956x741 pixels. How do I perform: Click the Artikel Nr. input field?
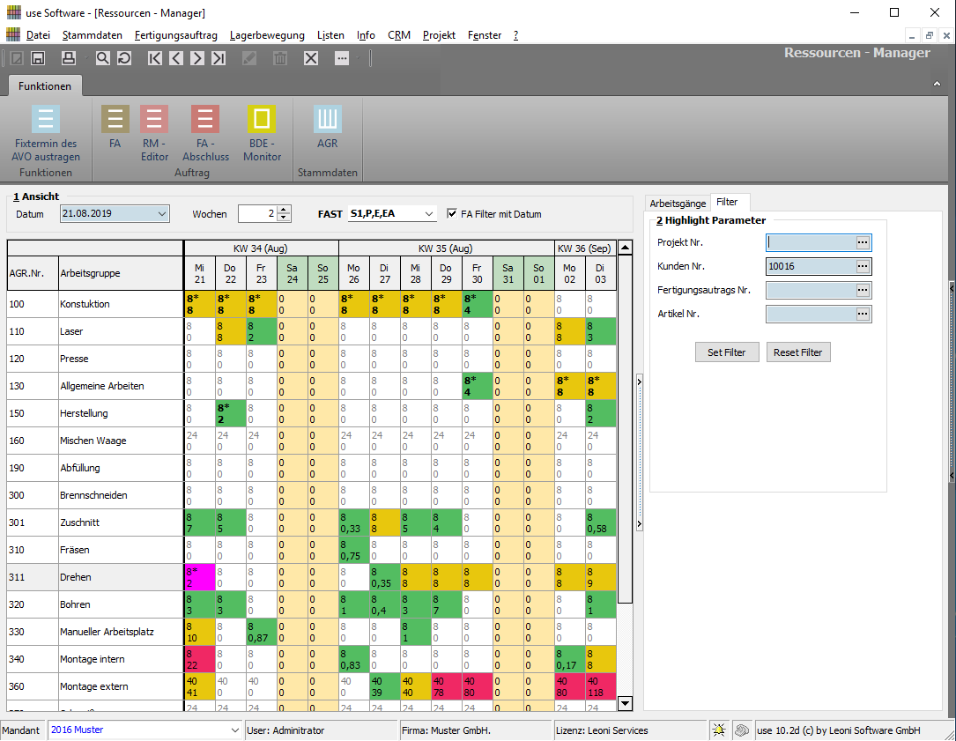(x=811, y=314)
